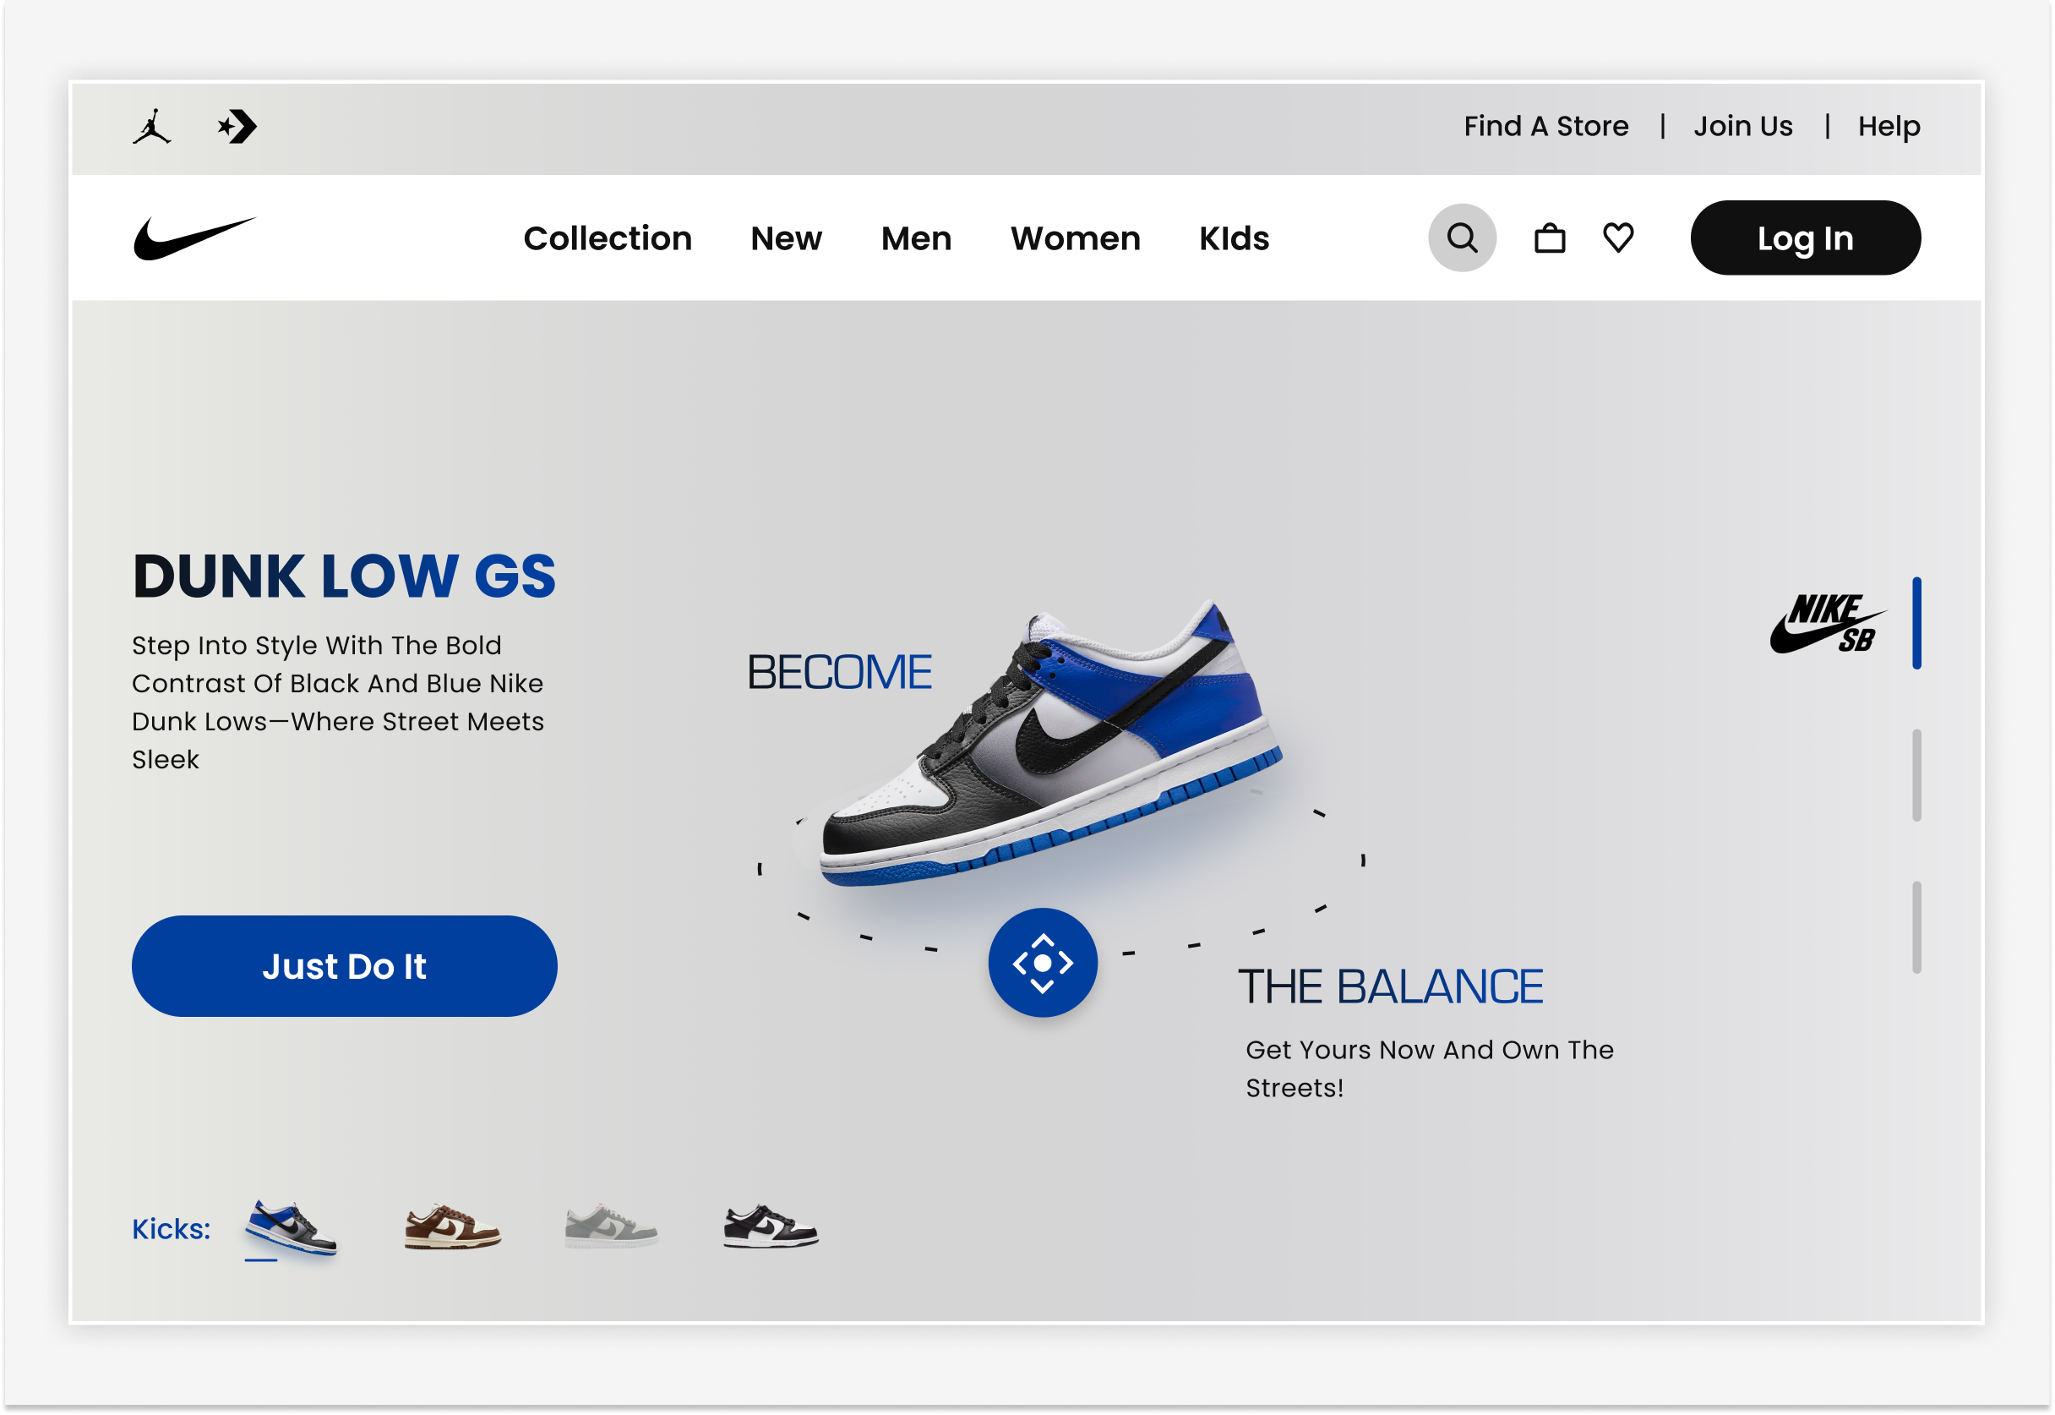Open the shopping bag icon
This screenshot has height=1415, width=2055.
(x=1550, y=238)
